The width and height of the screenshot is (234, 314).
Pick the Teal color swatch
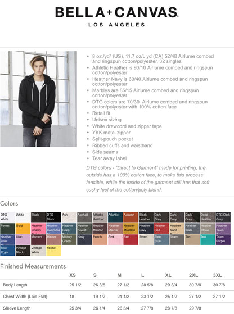208,239
